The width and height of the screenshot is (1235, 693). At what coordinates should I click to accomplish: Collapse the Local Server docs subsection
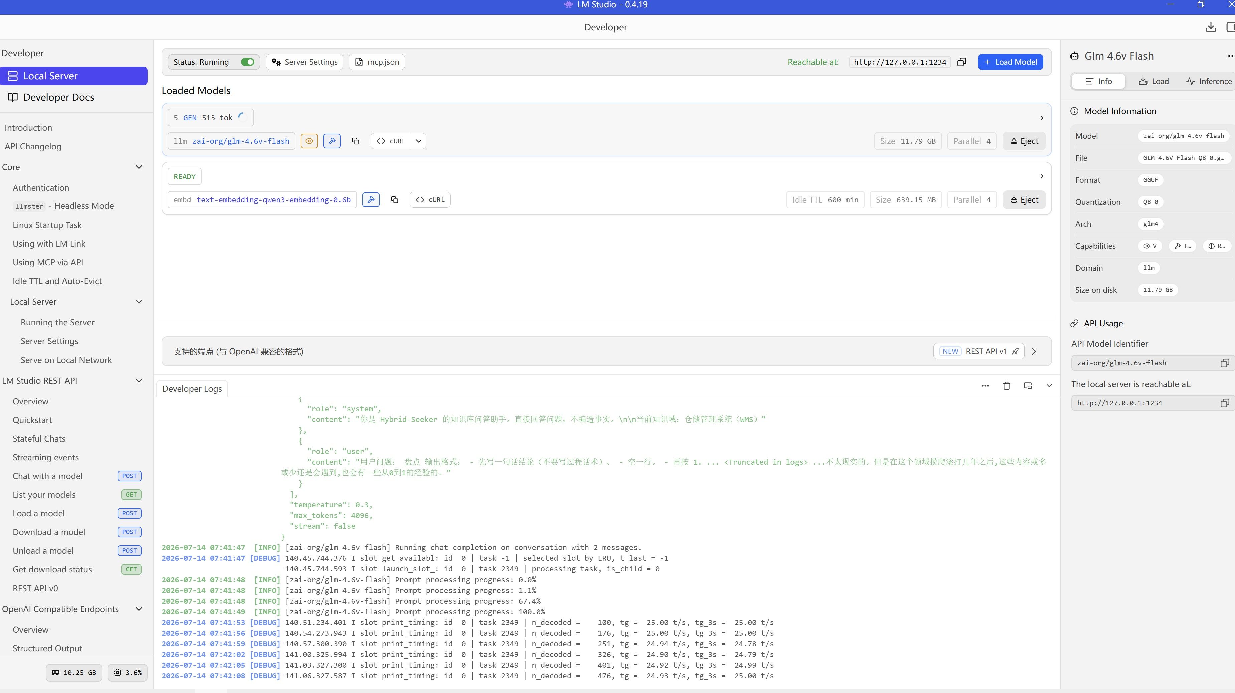[x=139, y=302]
